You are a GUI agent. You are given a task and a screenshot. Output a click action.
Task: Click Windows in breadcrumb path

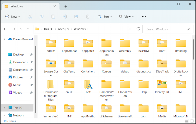(x=80, y=29)
